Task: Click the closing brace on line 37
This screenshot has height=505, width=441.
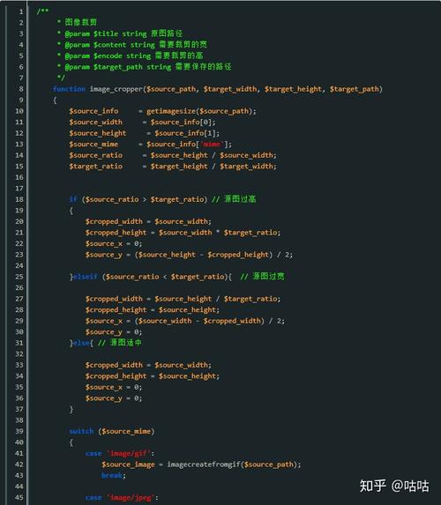Action: point(71,410)
